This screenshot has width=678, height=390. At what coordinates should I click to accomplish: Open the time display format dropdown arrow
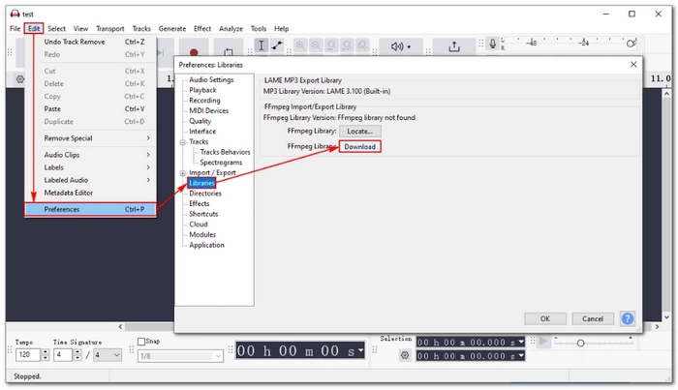tap(360, 350)
